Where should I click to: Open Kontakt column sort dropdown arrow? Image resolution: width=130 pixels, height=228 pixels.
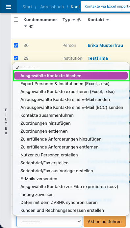point(108,19)
